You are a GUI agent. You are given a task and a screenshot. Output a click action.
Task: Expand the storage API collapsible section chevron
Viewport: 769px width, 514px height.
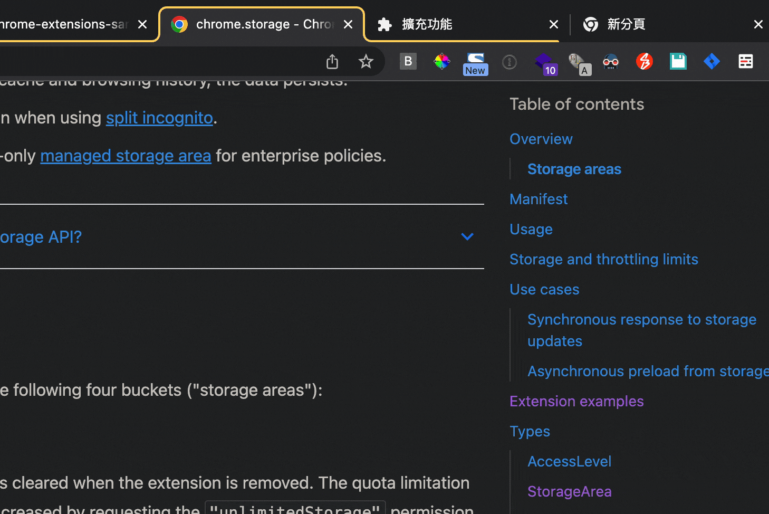point(467,236)
